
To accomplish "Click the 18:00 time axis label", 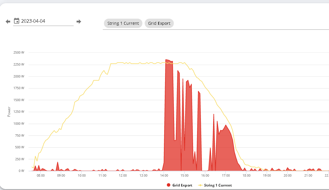I will (246, 175).
